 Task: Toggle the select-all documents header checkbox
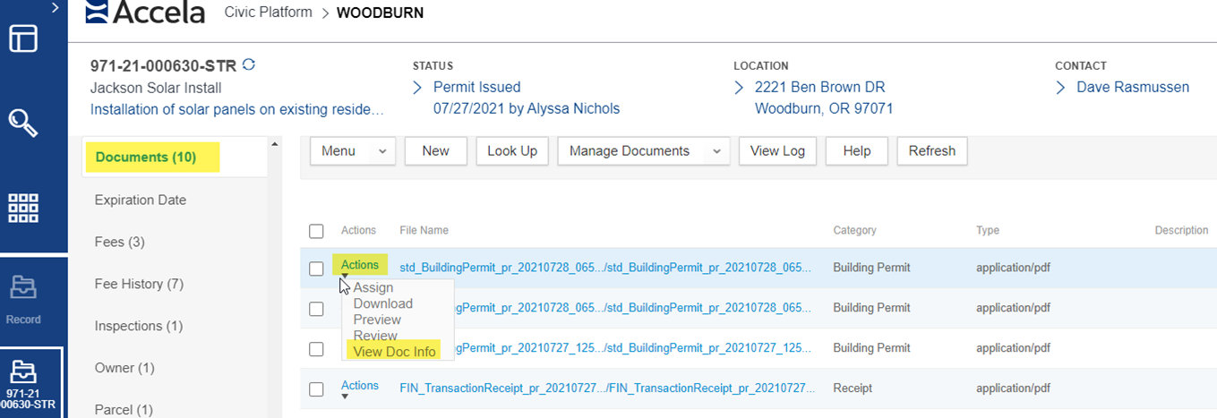click(x=316, y=231)
